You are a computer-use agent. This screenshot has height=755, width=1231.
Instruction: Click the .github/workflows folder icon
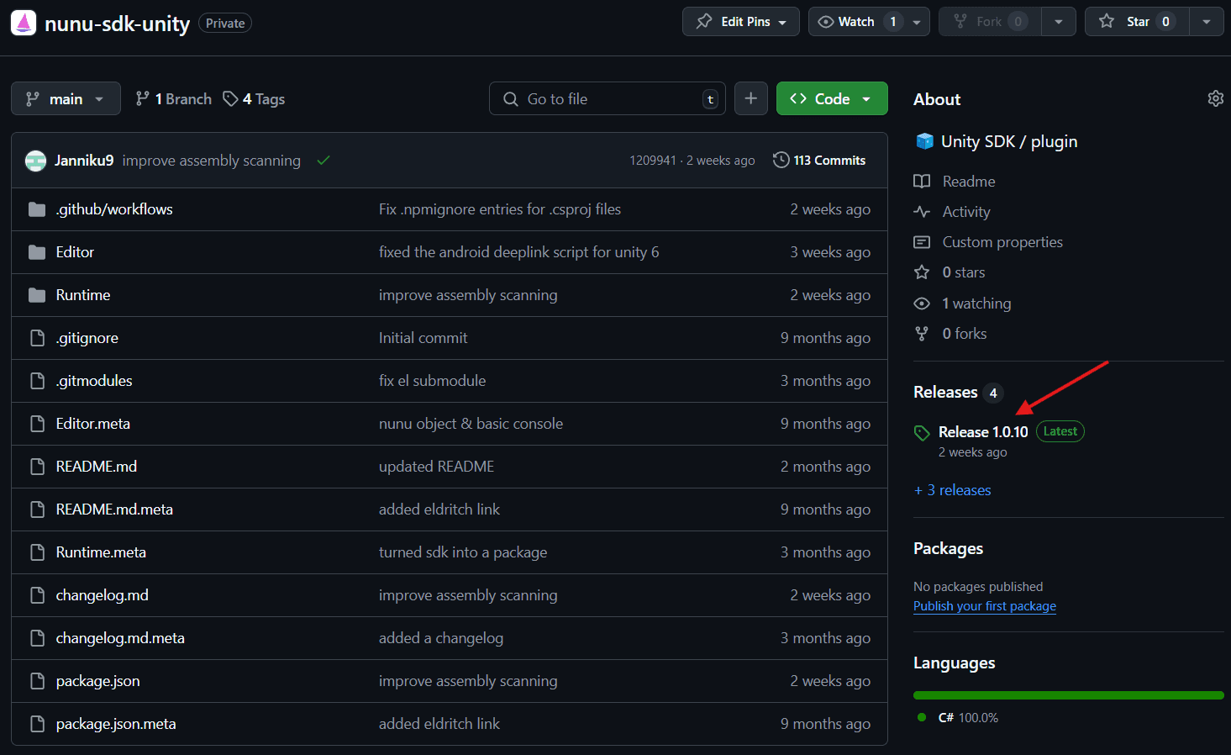coord(37,209)
